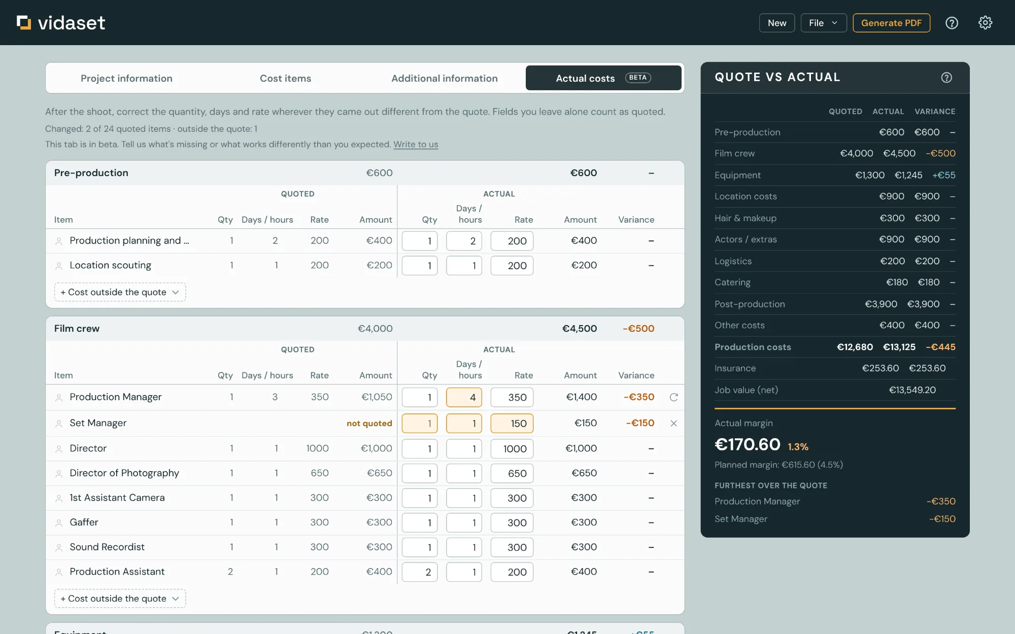Click Job value (net) €13,549.20 row
Image resolution: width=1015 pixels, height=634 pixels.
click(835, 390)
